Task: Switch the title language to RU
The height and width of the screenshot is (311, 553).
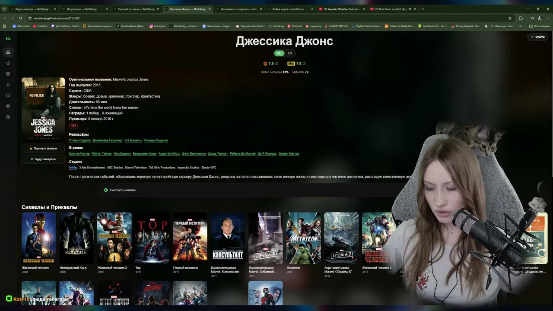Action: tap(279, 53)
